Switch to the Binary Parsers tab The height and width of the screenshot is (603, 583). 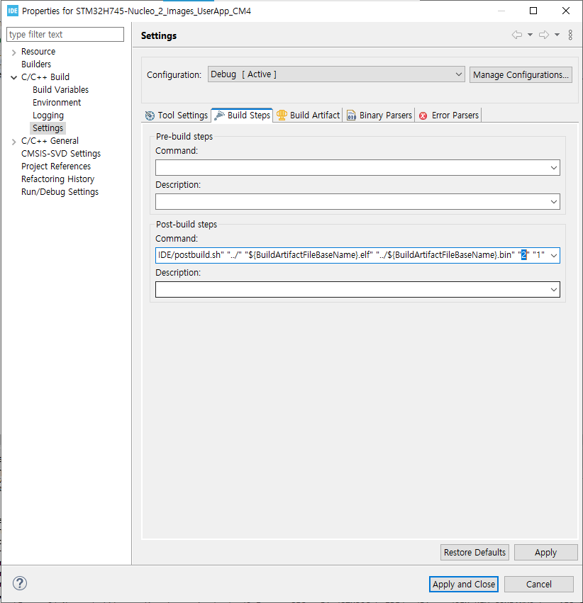tap(379, 115)
